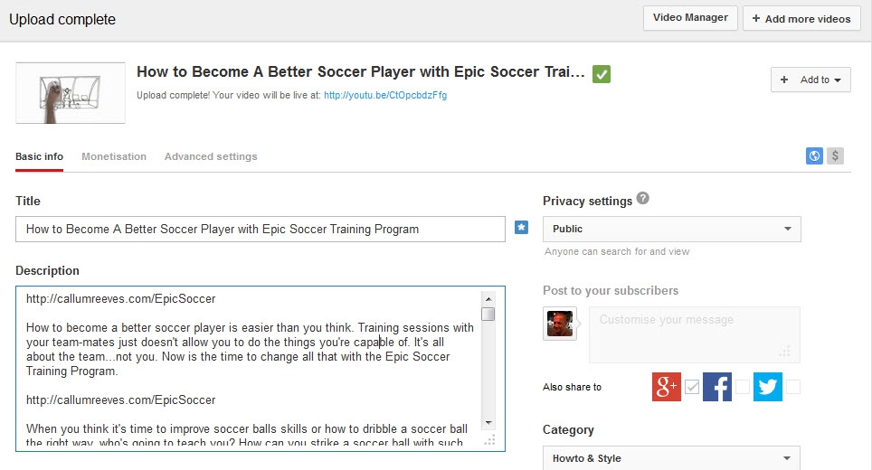Click the blue globe public status icon
The height and width of the screenshot is (470, 872).
pyautogui.click(x=814, y=156)
